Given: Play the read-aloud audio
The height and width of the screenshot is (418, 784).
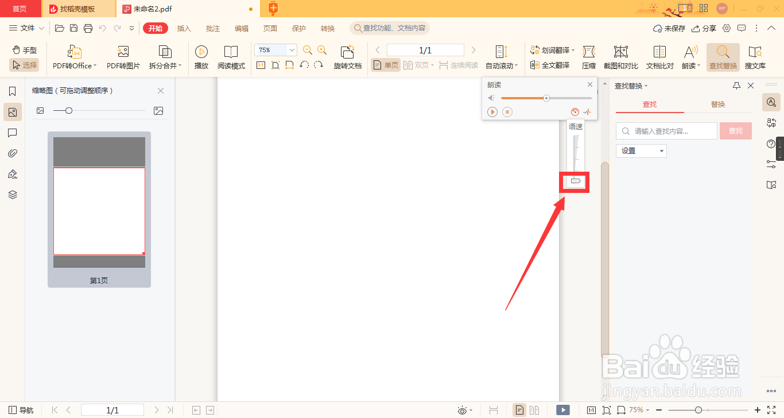Looking at the screenshot, I should tap(492, 112).
